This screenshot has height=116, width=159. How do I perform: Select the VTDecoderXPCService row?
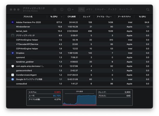[80, 44]
